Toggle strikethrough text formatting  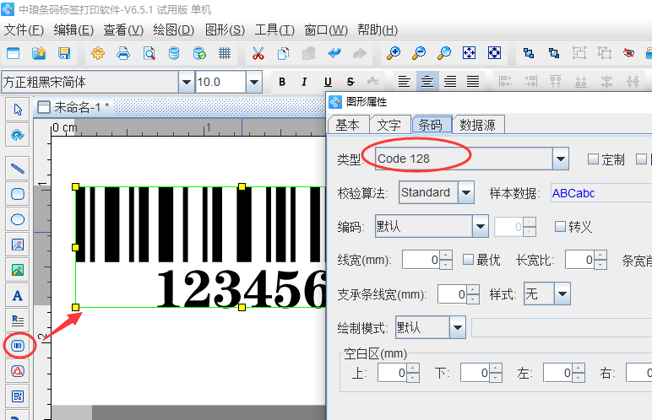pyautogui.click(x=350, y=82)
